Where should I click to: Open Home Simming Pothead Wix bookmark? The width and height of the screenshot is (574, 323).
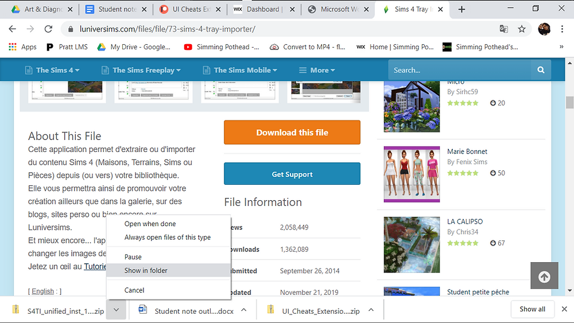click(x=395, y=47)
